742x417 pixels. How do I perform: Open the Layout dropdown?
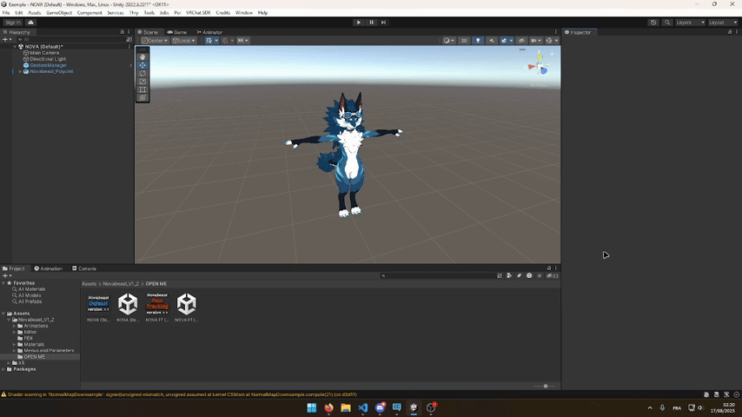[720, 22]
